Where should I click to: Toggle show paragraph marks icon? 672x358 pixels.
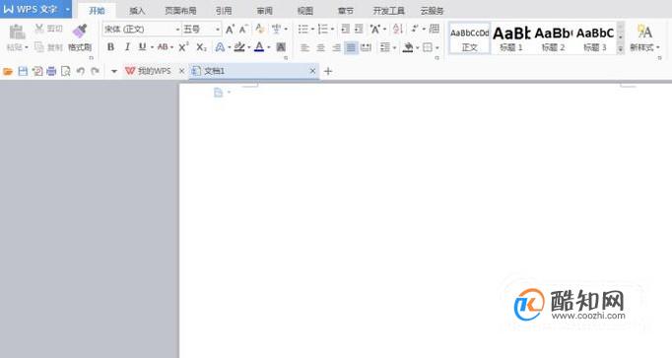[415, 29]
